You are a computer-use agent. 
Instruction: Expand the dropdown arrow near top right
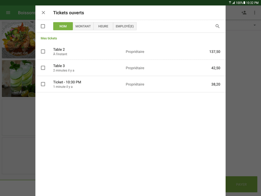[254, 24]
